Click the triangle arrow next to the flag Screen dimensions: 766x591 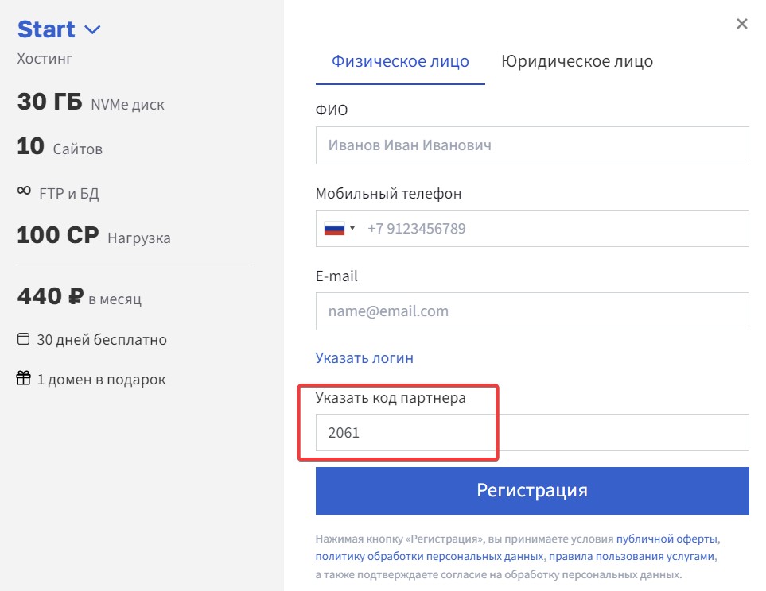(352, 228)
